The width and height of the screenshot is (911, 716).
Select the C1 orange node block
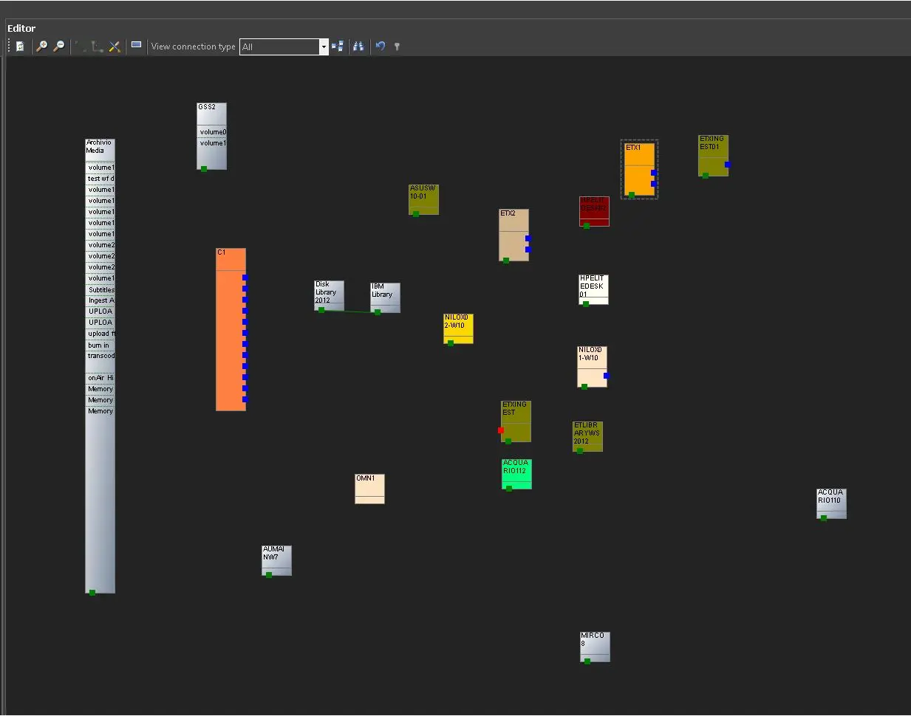click(230, 332)
